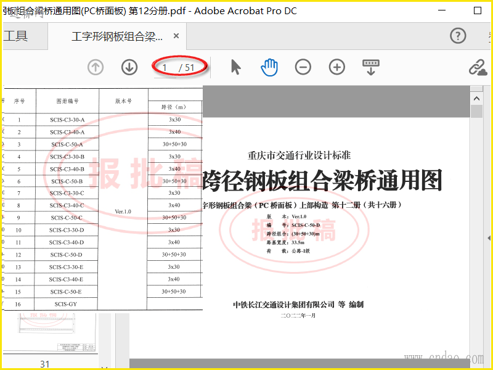Go to previous page with up arrow

pos(96,67)
